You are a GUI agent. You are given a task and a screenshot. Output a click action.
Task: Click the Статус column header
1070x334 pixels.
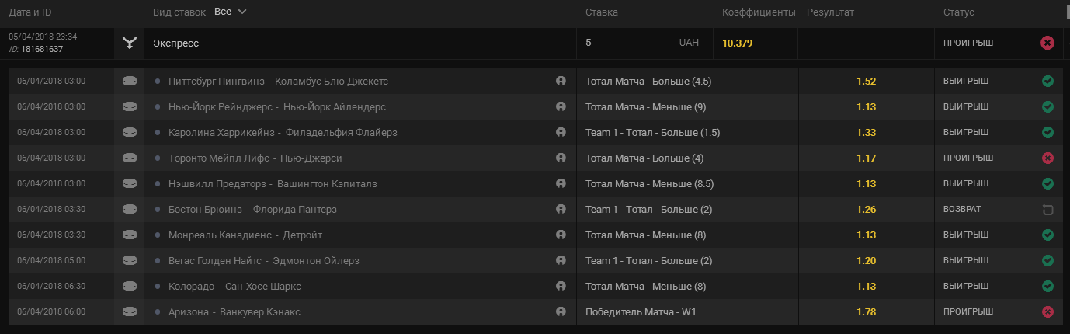959,12
